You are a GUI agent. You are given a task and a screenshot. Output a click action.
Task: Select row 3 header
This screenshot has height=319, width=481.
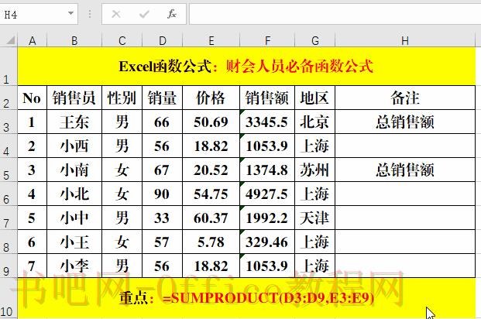coord(9,122)
